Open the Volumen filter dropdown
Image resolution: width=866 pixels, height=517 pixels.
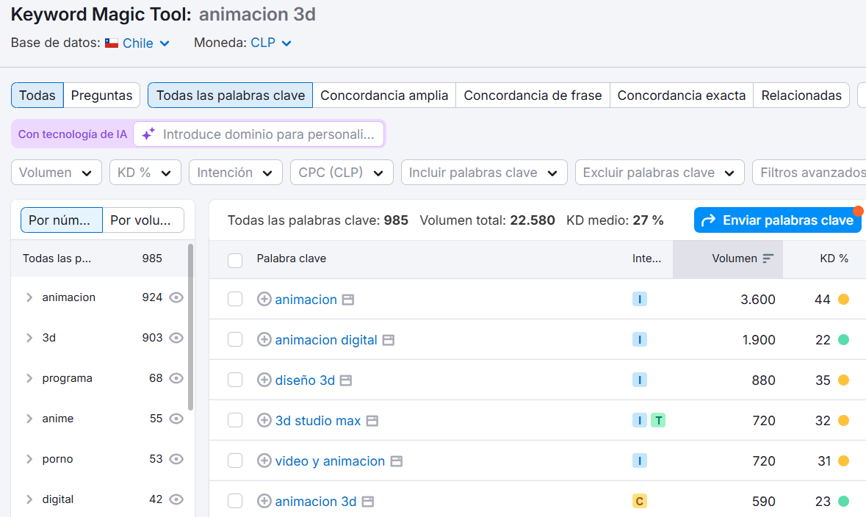[x=56, y=173]
